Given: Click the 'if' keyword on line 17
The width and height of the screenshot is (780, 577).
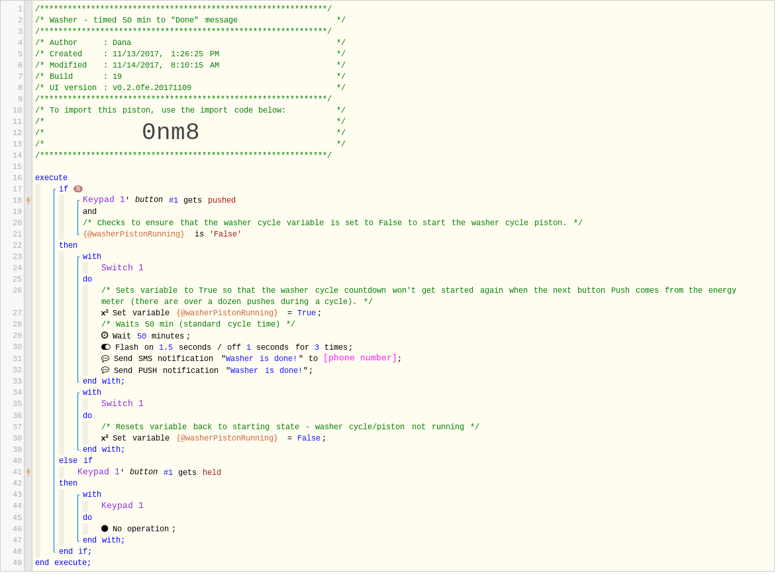Looking at the screenshot, I should 64,190.
